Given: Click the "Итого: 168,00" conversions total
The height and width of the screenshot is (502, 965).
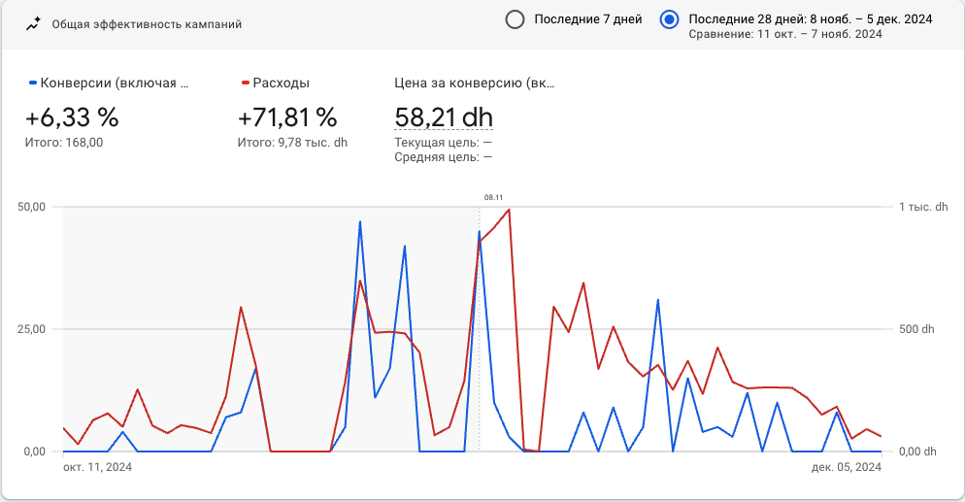Looking at the screenshot, I should pos(64,142).
